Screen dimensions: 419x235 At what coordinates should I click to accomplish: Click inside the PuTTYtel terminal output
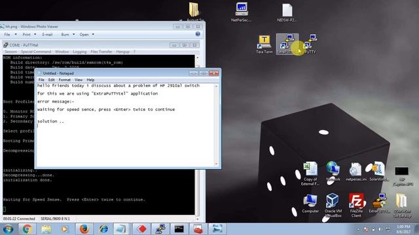[x=99, y=192]
